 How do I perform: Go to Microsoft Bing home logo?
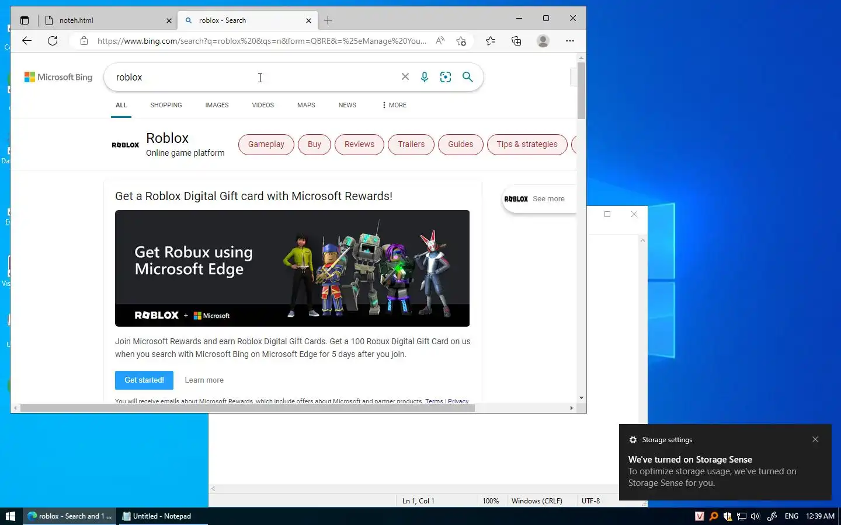[58, 77]
